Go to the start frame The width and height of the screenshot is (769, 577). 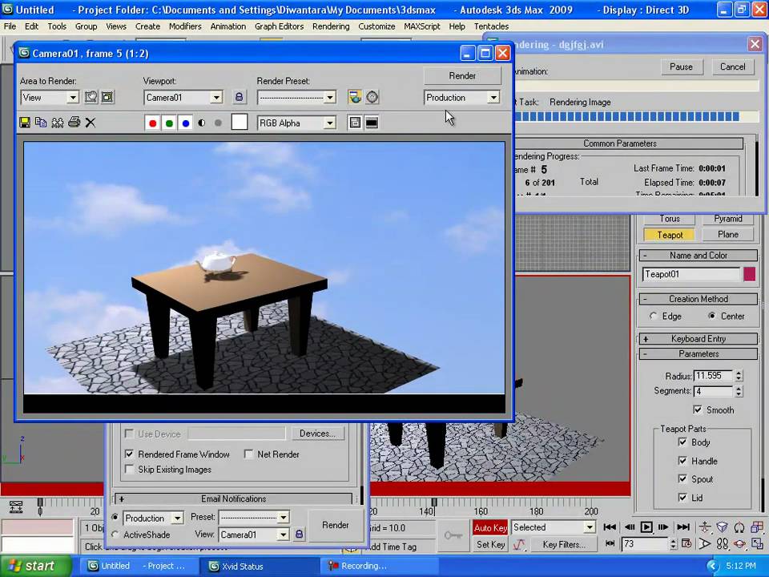pyautogui.click(x=610, y=527)
